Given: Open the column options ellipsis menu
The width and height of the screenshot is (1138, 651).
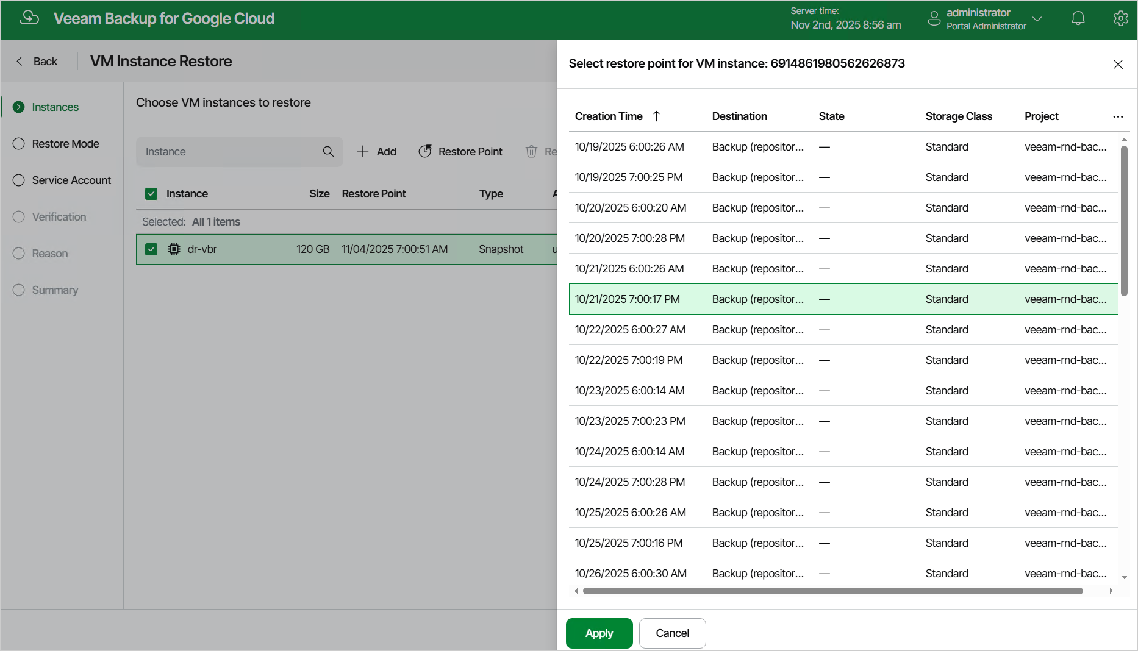Looking at the screenshot, I should (1118, 116).
